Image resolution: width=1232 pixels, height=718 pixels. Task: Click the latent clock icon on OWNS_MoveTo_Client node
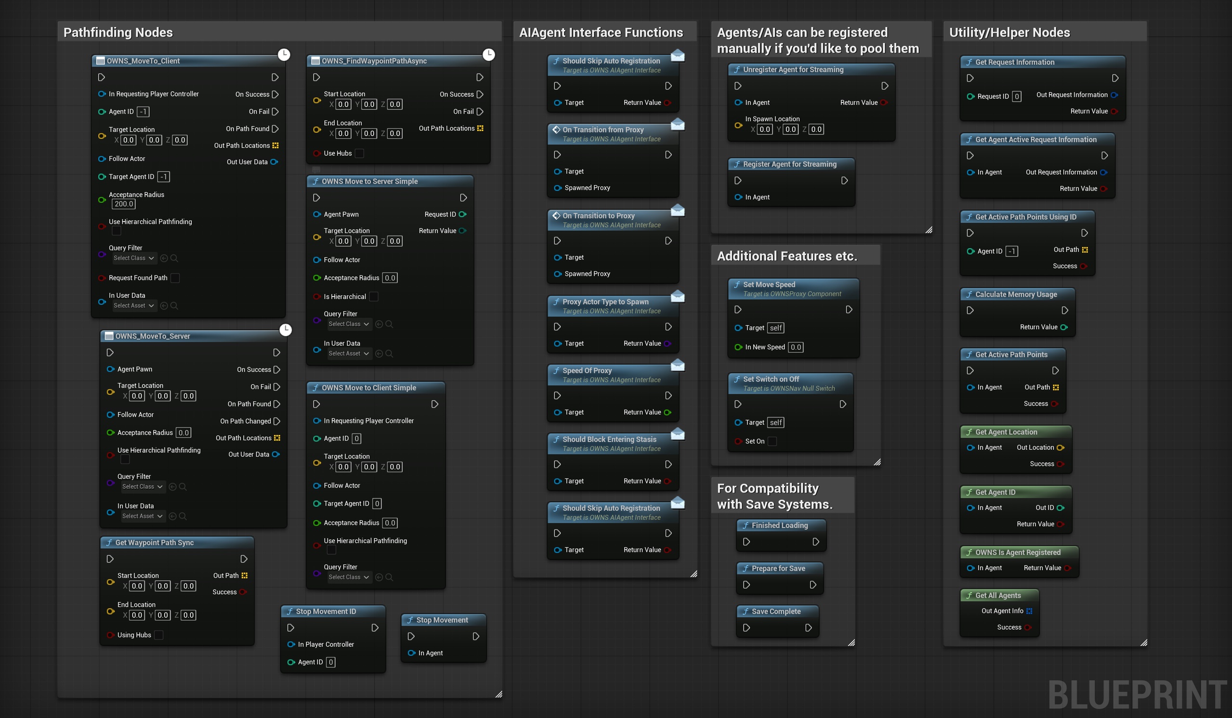[x=284, y=54]
